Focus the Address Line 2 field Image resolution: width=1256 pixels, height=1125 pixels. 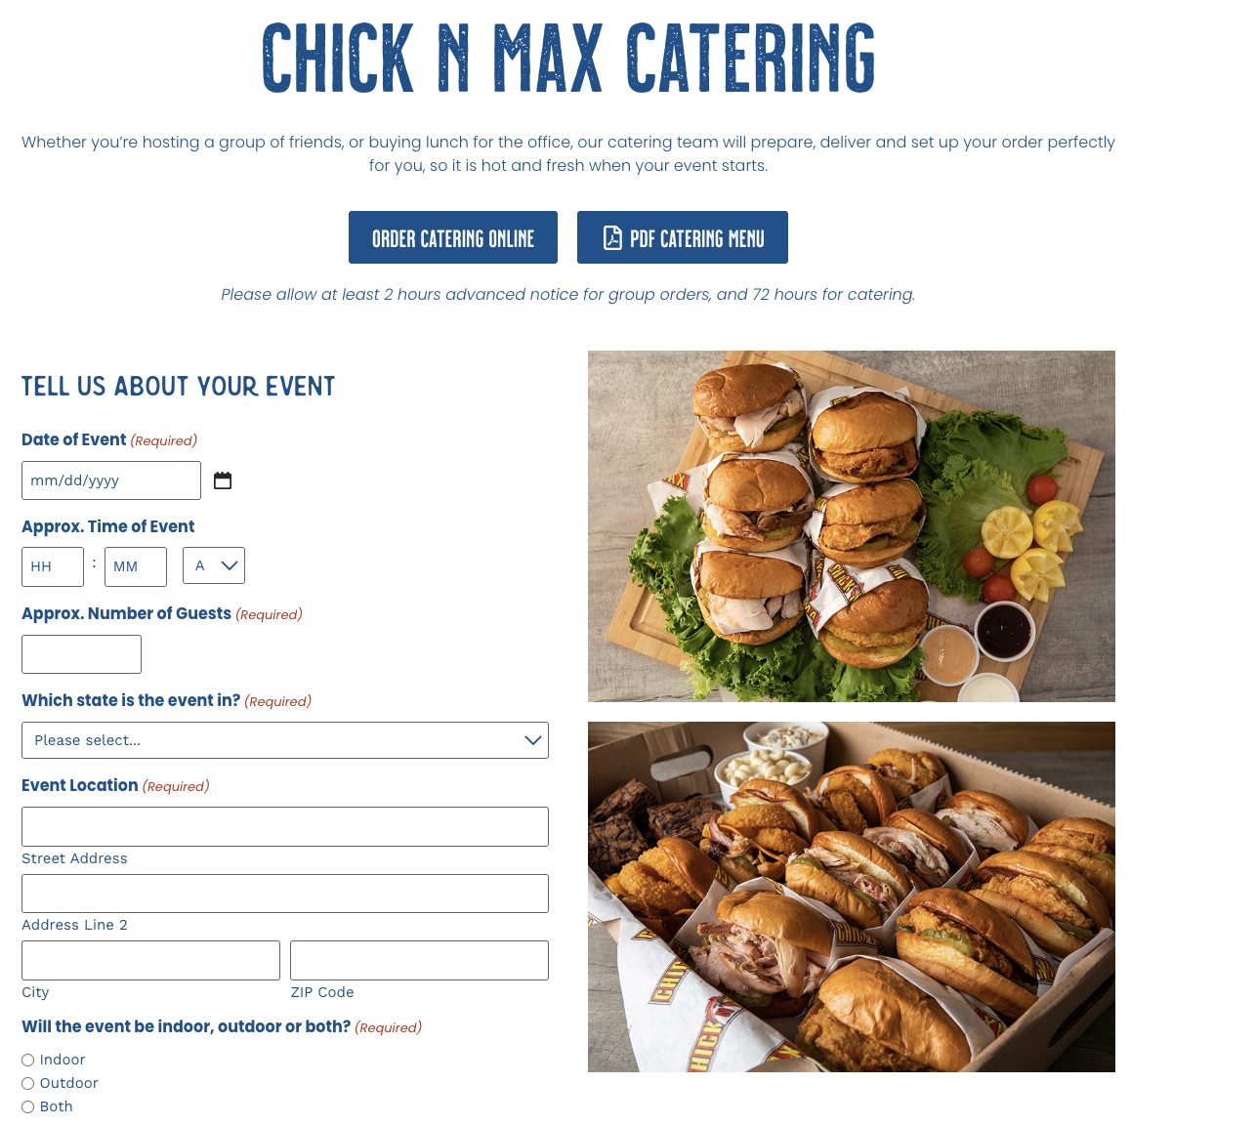coord(285,894)
